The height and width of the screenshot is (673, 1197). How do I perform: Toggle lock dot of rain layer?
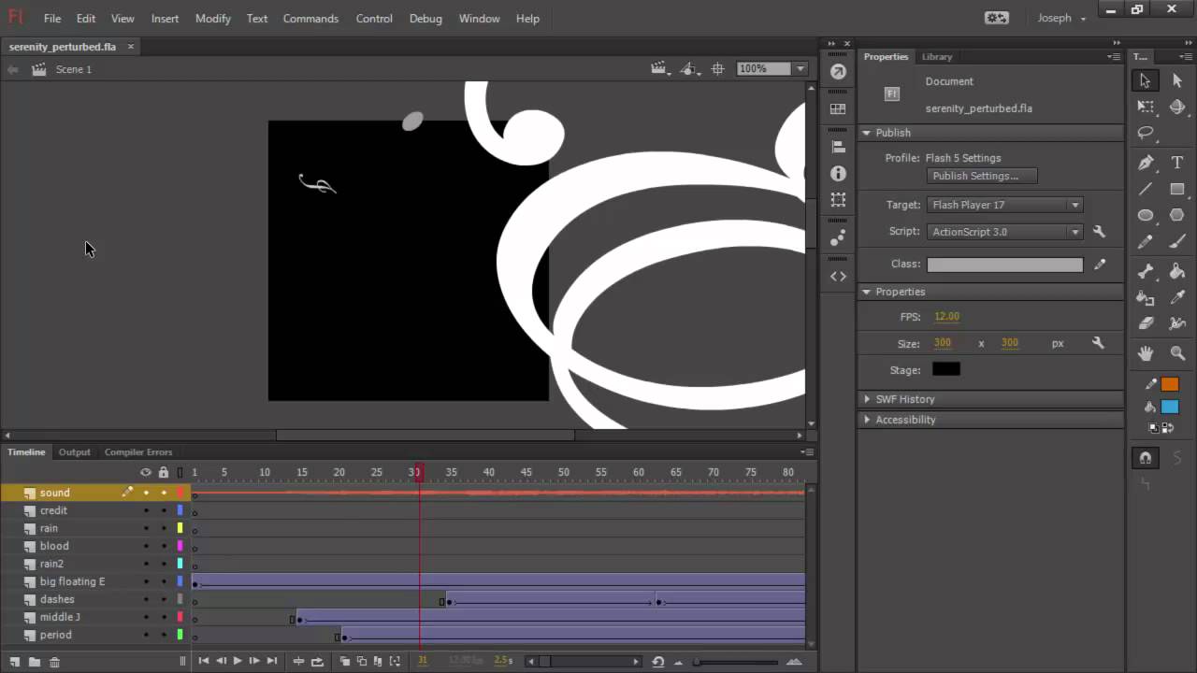click(x=164, y=528)
